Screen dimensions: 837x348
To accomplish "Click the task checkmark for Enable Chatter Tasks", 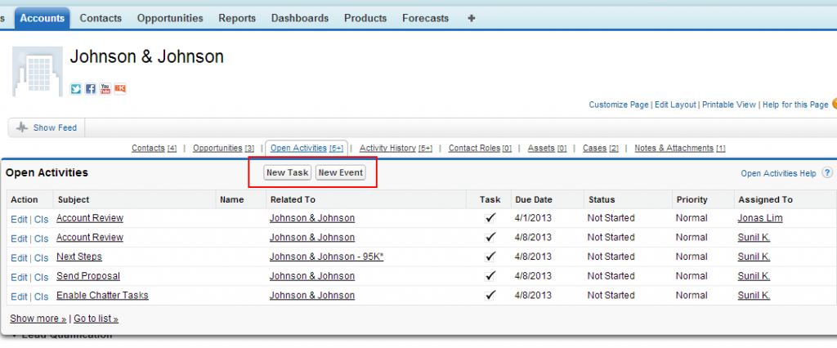I will [490, 296].
